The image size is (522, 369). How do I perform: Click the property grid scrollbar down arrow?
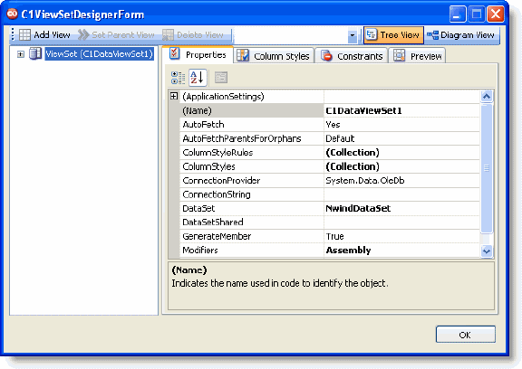tap(487, 251)
